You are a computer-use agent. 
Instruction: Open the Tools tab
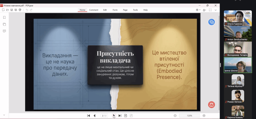135,10
